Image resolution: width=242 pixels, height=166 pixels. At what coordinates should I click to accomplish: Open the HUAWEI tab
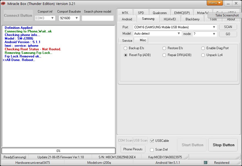coord(170,19)
